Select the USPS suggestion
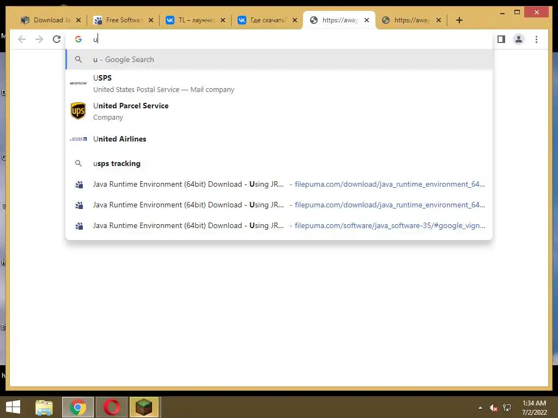Viewport: 558px width, 418px height. tap(279, 83)
